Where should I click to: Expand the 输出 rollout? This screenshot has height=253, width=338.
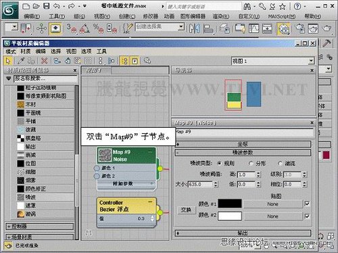click(243, 233)
